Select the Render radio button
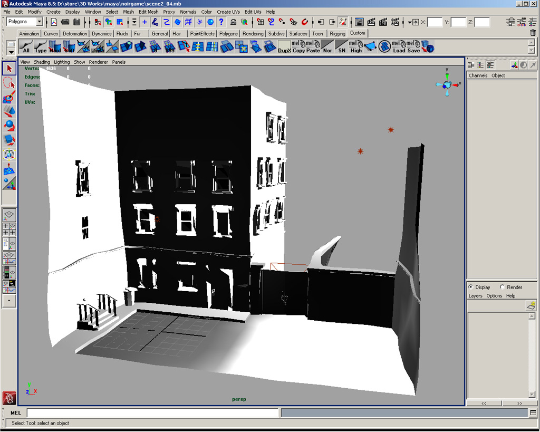 (502, 287)
